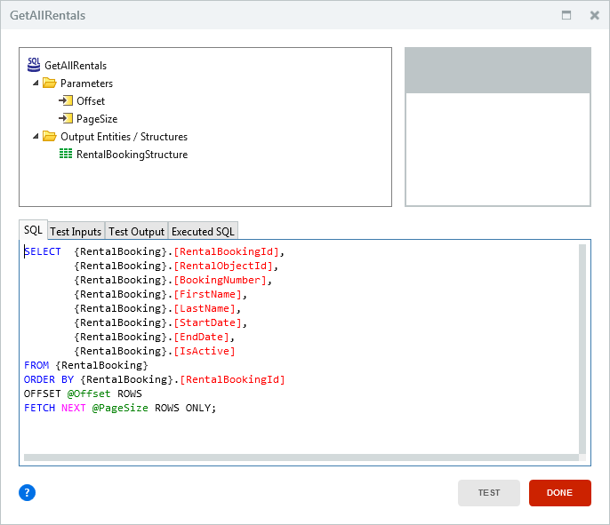Select the RentalBookingStructure item
Image resolution: width=610 pixels, height=525 pixels.
coord(132,155)
